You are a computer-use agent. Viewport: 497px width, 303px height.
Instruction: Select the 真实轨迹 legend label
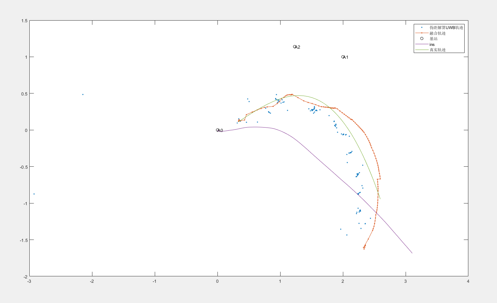point(437,50)
